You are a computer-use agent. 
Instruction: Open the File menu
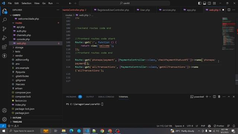coord(10,3)
